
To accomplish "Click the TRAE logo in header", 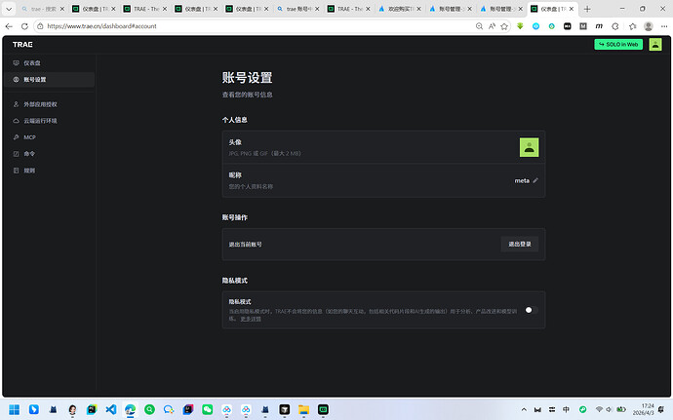I will pos(21,45).
